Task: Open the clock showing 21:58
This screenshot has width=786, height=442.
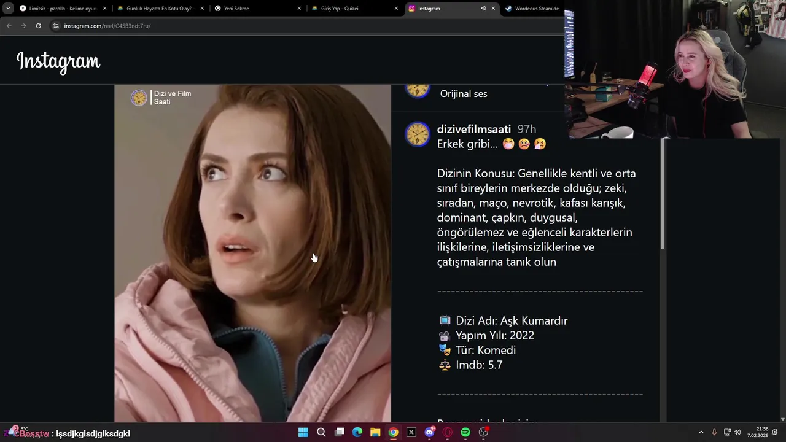Action: (x=758, y=432)
